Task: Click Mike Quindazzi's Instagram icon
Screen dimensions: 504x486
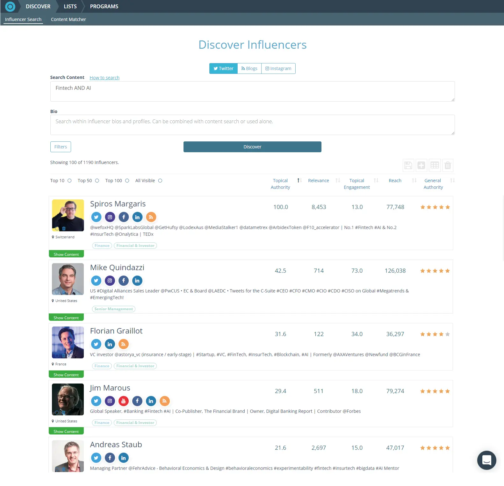Action: click(x=110, y=281)
